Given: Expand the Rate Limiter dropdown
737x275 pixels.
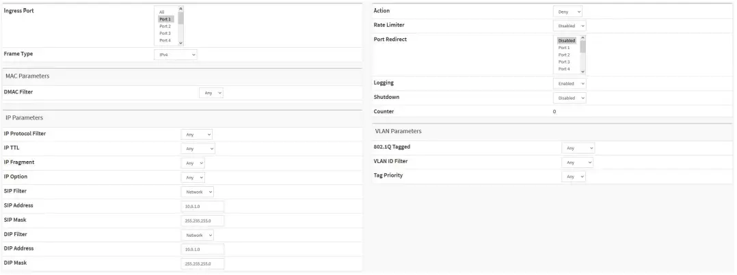Looking at the screenshot, I should pyautogui.click(x=569, y=26).
